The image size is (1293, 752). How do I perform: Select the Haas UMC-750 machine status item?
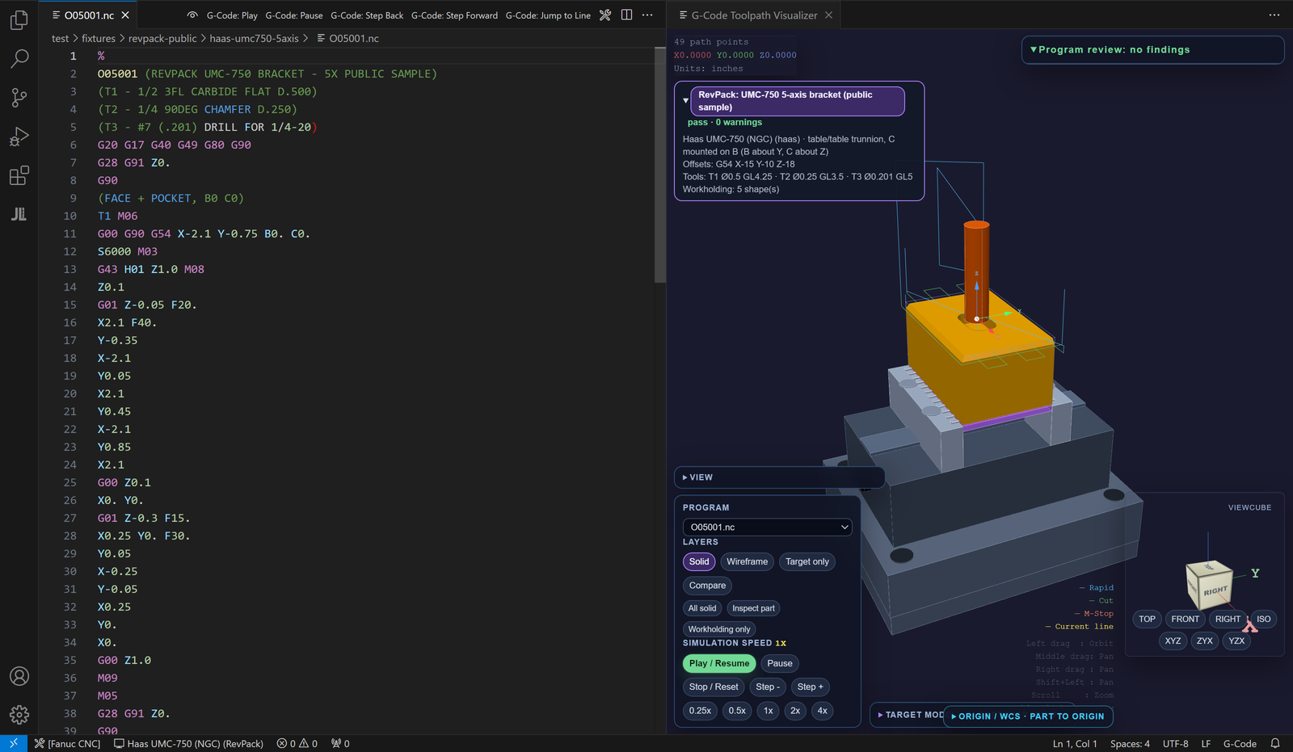pyautogui.click(x=189, y=743)
